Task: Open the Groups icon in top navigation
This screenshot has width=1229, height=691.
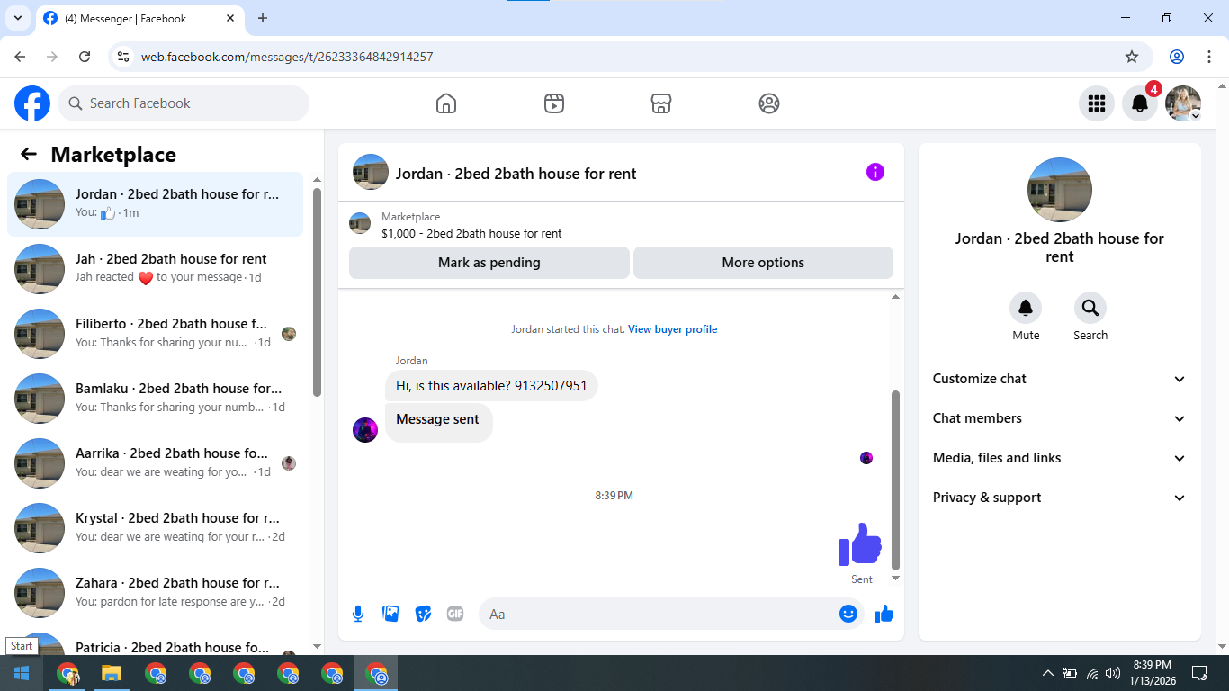Action: pos(769,103)
